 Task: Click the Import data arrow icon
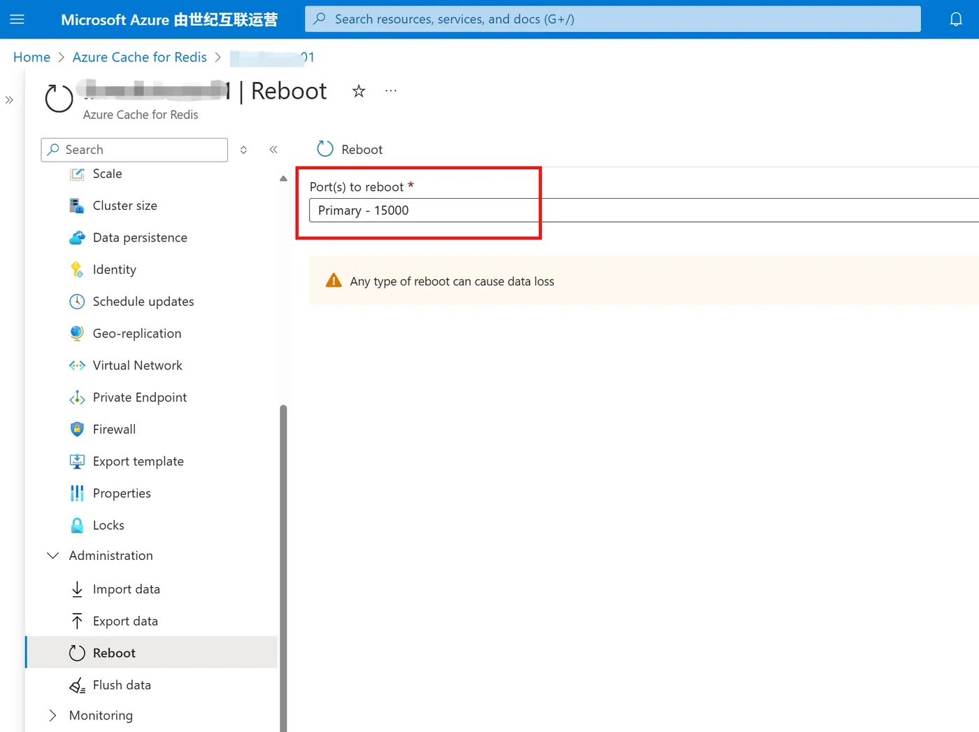(77, 589)
